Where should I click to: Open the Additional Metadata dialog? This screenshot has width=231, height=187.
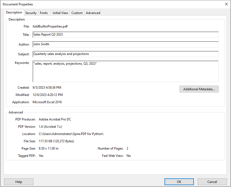click(199, 89)
